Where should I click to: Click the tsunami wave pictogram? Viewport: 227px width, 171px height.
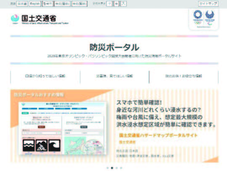[x=54, y=145]
